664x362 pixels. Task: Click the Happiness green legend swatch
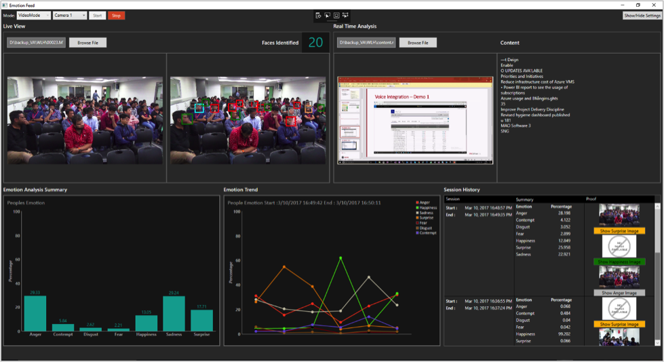(x=418, y=208)
